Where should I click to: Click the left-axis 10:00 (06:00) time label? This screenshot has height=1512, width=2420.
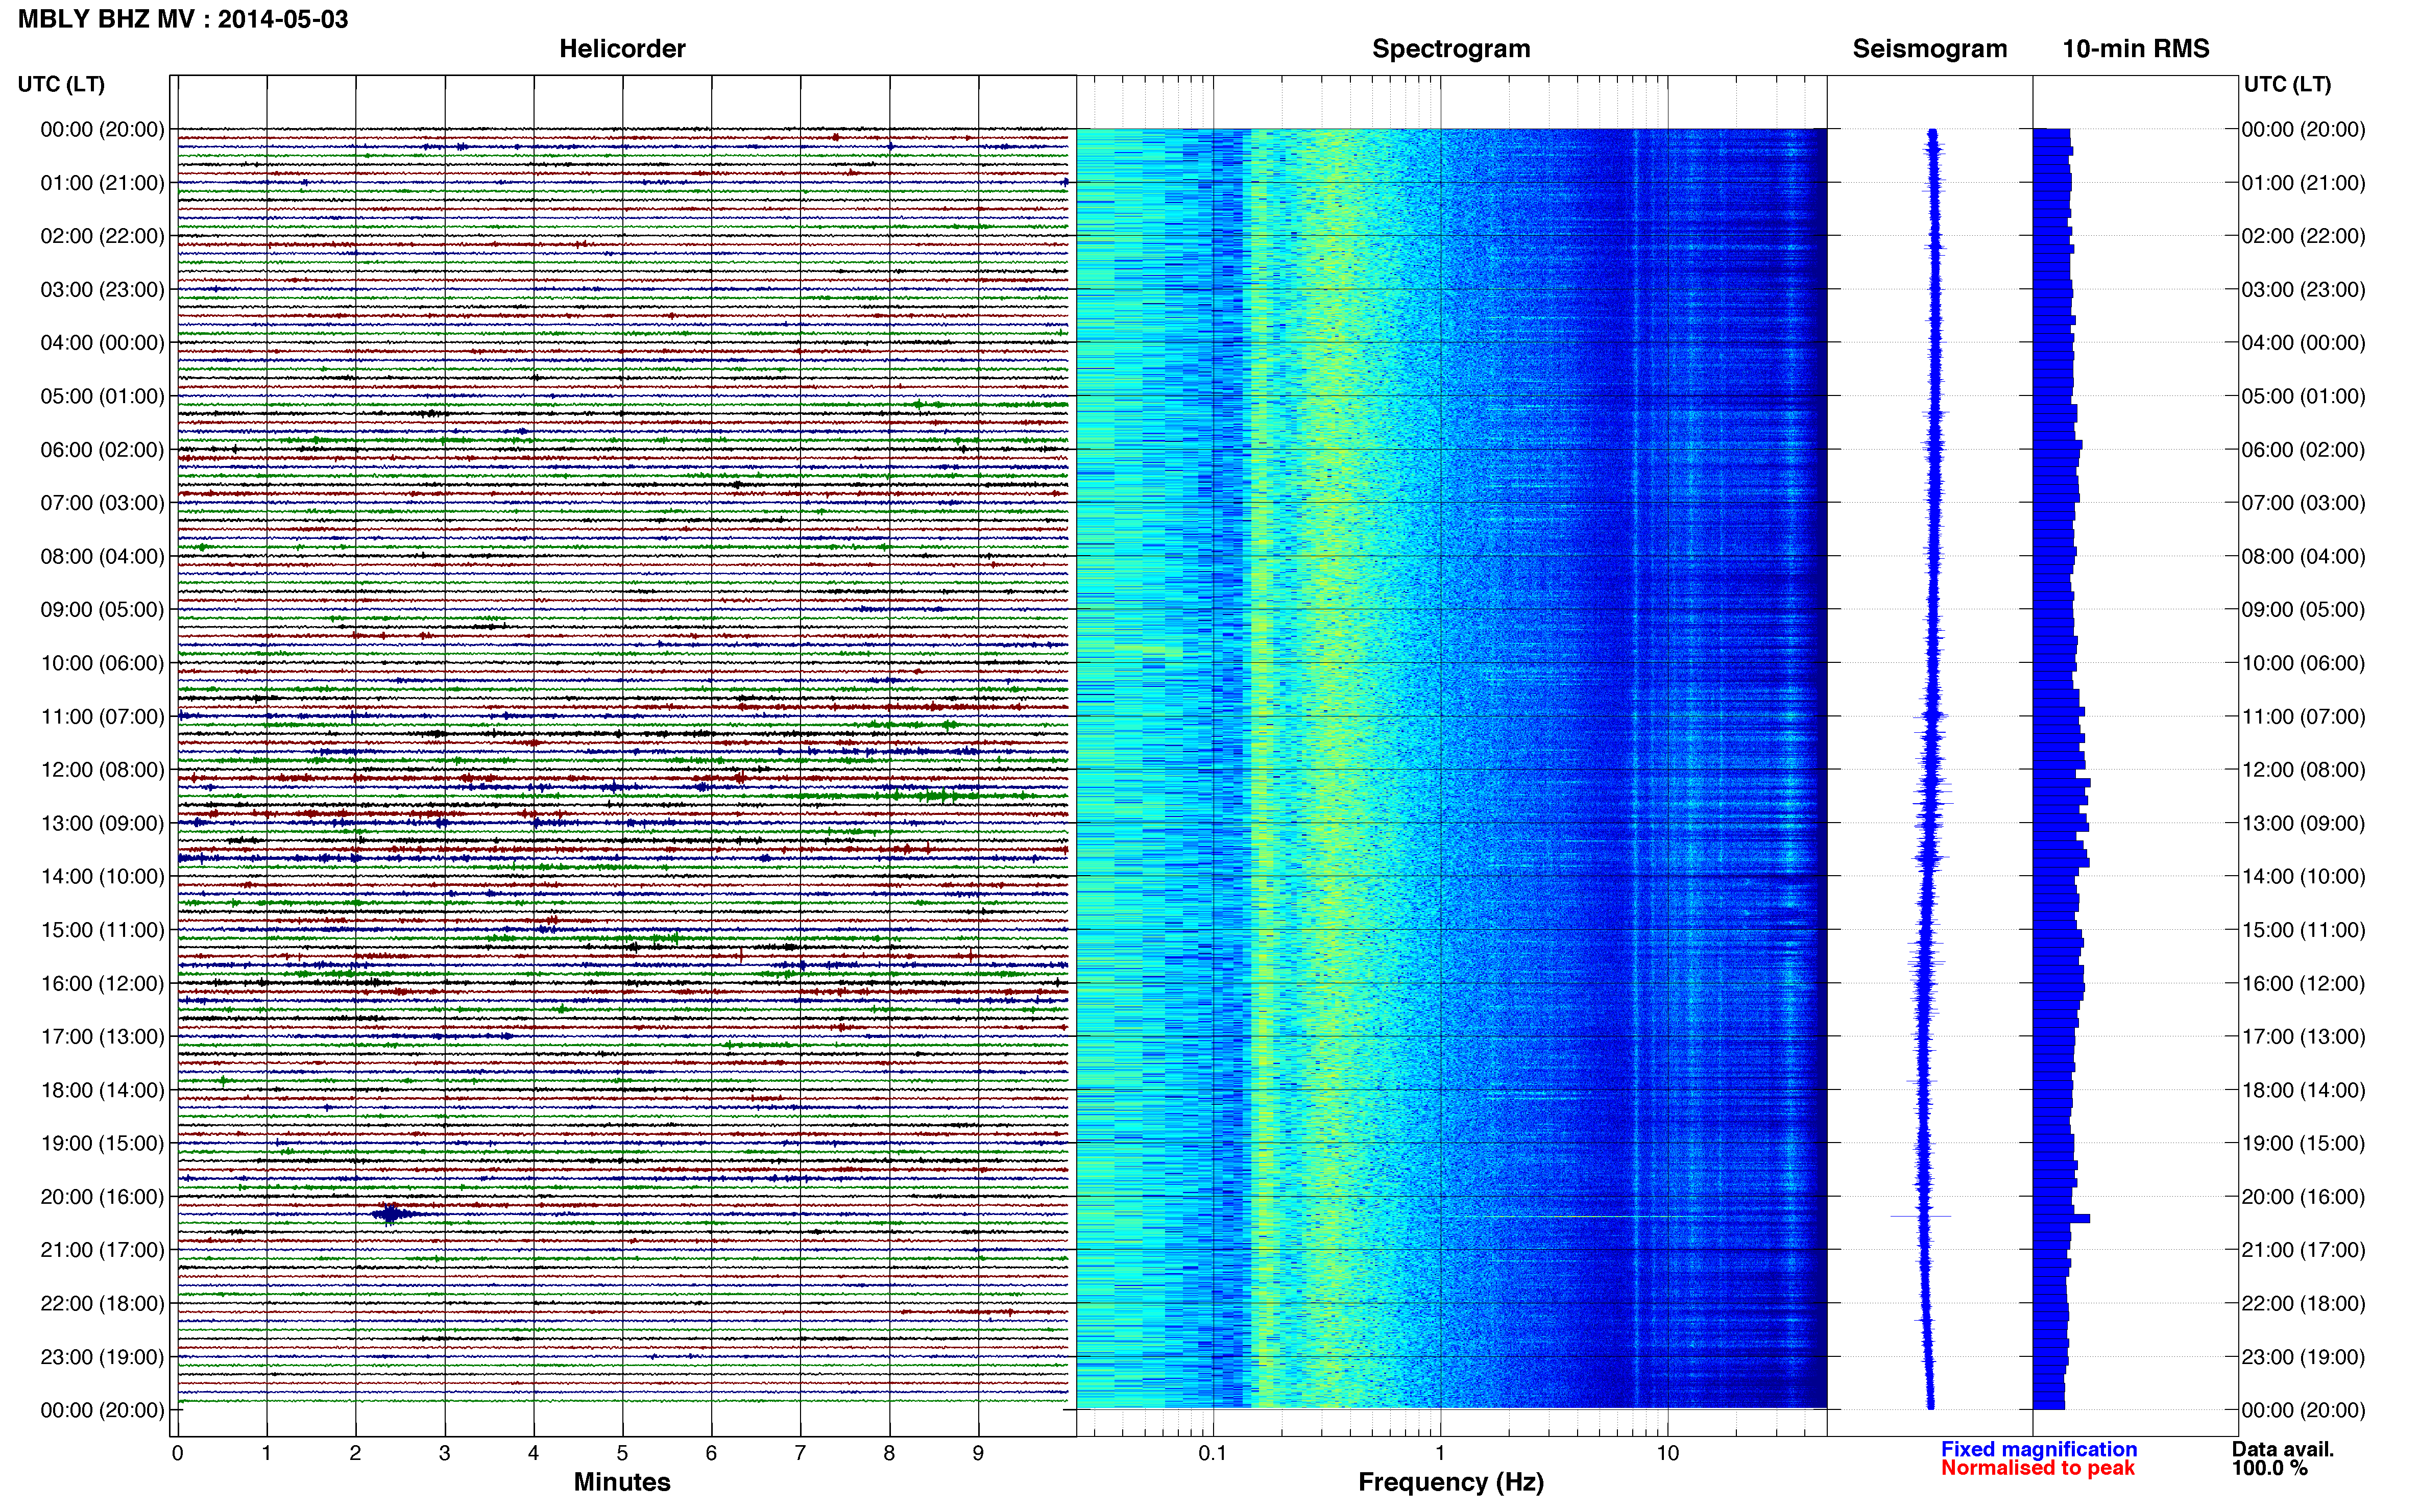[x=102, y=664]
